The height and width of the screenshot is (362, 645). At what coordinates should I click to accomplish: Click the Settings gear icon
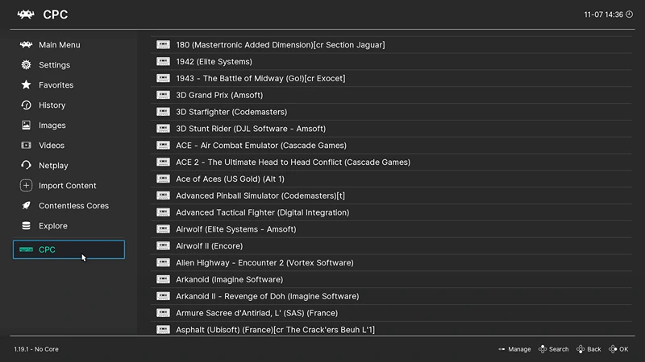26,65
